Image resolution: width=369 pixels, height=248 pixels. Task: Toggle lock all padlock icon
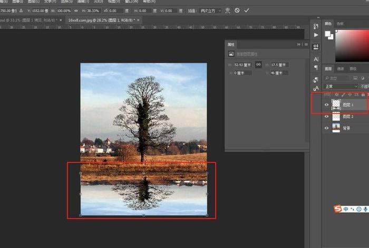pos(363,94)
